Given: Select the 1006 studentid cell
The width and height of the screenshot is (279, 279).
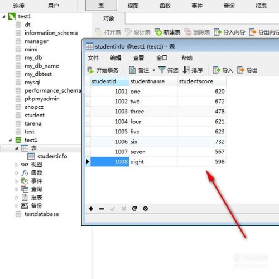Looking at the screenshot, I should tap(109, 142).
